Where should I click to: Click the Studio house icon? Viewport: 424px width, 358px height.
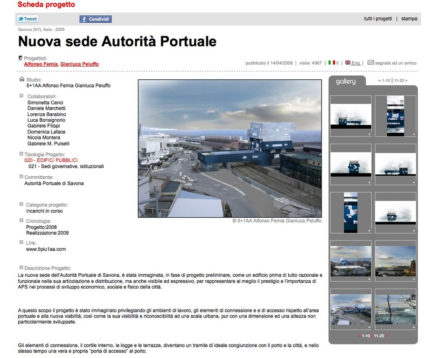click(x=21, y=79)
